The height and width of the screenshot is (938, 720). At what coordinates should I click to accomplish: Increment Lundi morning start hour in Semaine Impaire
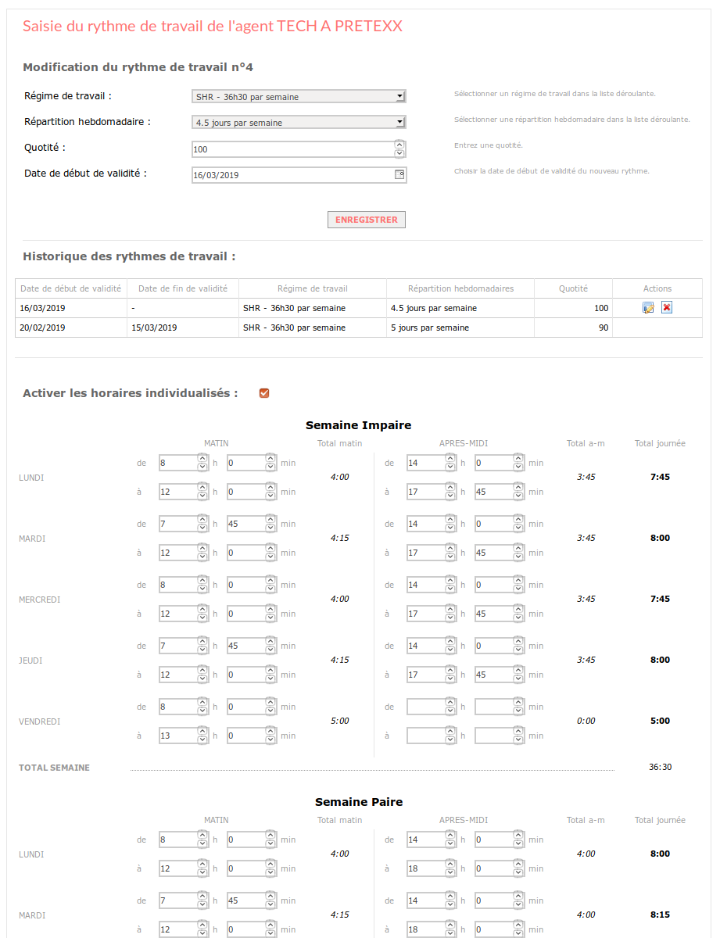point(202,459)
